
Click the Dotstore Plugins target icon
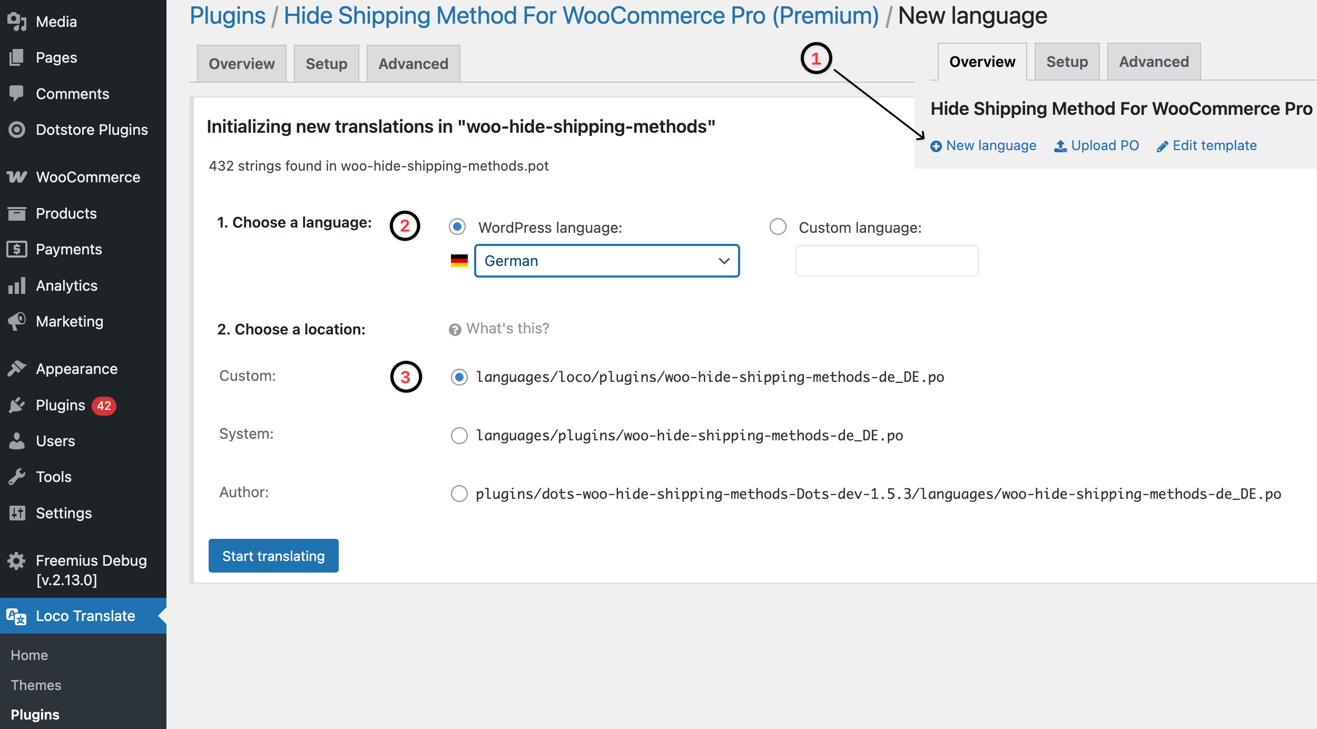click(16, 130)
